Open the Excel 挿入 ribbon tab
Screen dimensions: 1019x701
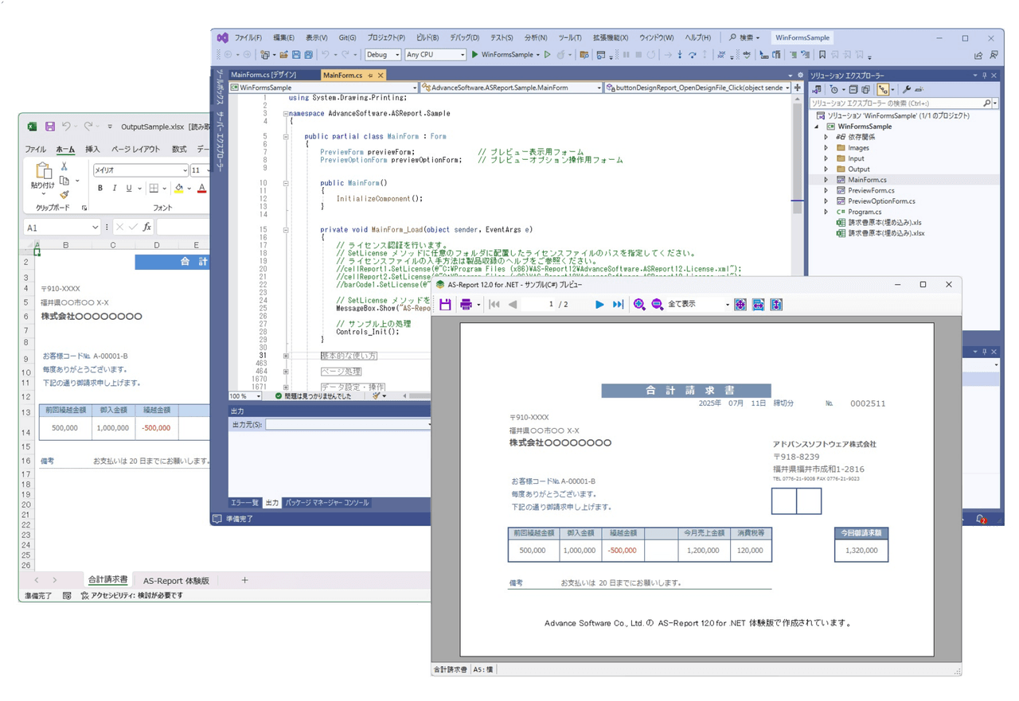[92, 149]
